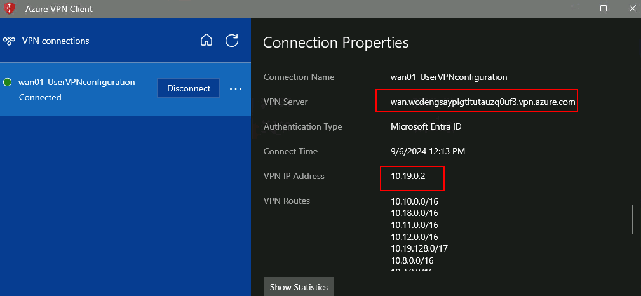Viewport: 641px width, 296px height.
Task: Maximize the Azure VPN Client window
Action: point(604,9)
